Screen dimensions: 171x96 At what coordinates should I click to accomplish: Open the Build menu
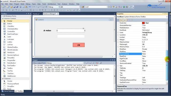(x=22, y=4)
